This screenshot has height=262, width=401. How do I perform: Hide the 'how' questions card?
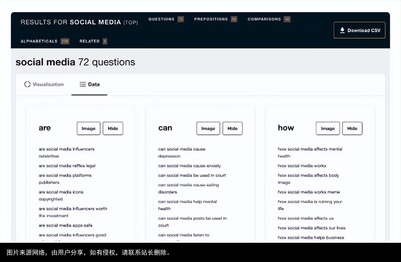352,128
